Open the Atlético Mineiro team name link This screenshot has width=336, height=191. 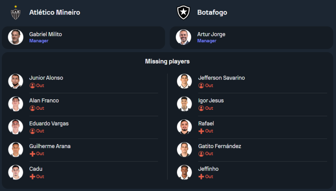(54, 12)
